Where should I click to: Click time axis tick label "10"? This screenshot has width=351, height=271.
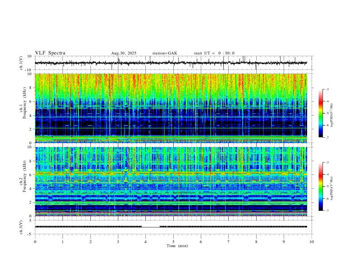coord(312,242)
